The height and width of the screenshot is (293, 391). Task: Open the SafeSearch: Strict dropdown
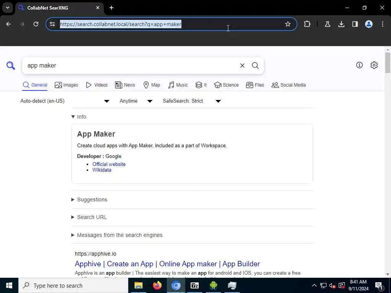tap(192, 101)
